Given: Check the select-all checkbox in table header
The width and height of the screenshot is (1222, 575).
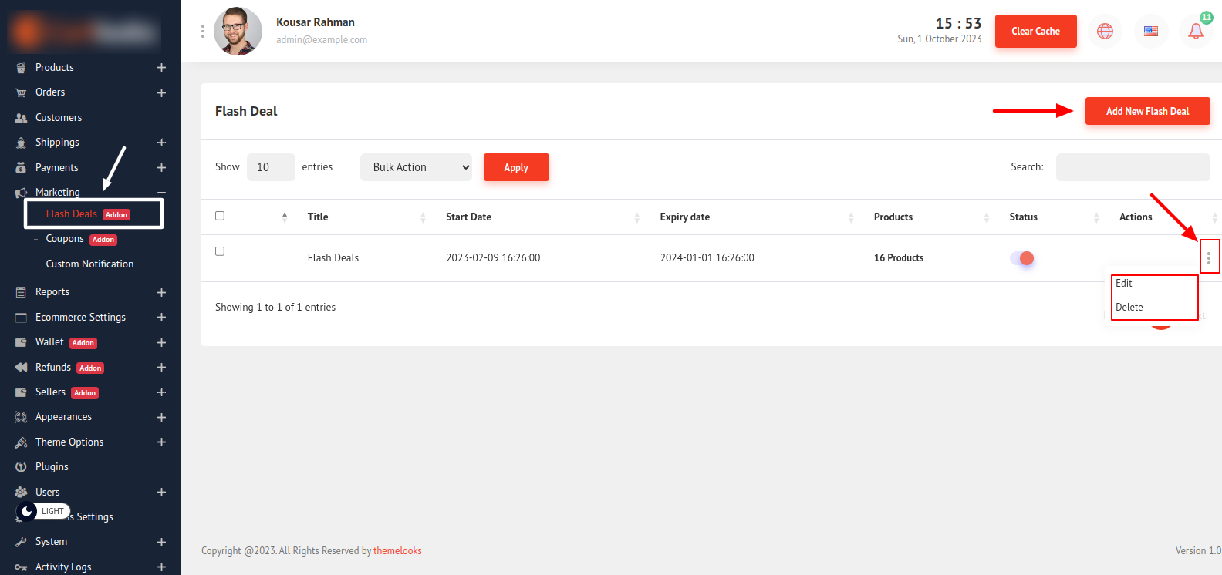Looking at the screenshot, I should 220,216.
